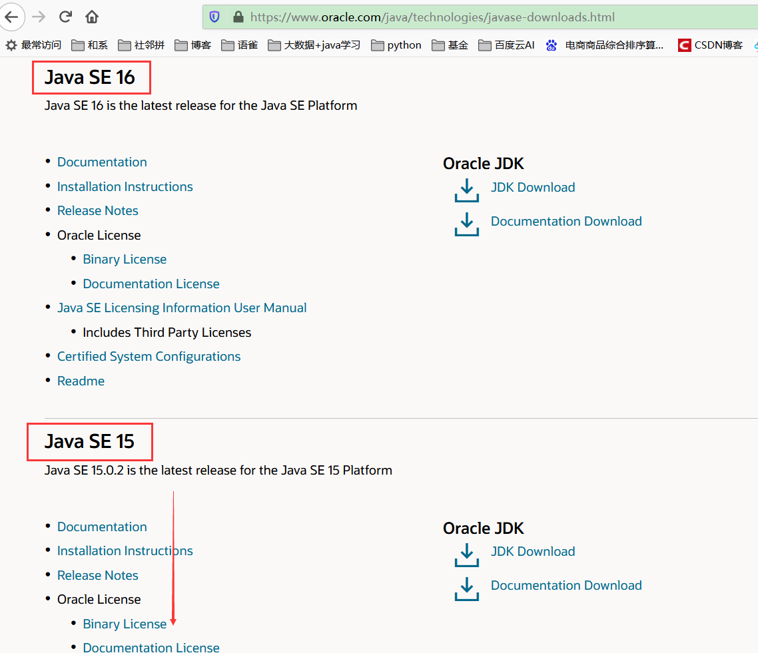Open the 基金 bookmark folder
Screen dimensions: 758x653
450,45
